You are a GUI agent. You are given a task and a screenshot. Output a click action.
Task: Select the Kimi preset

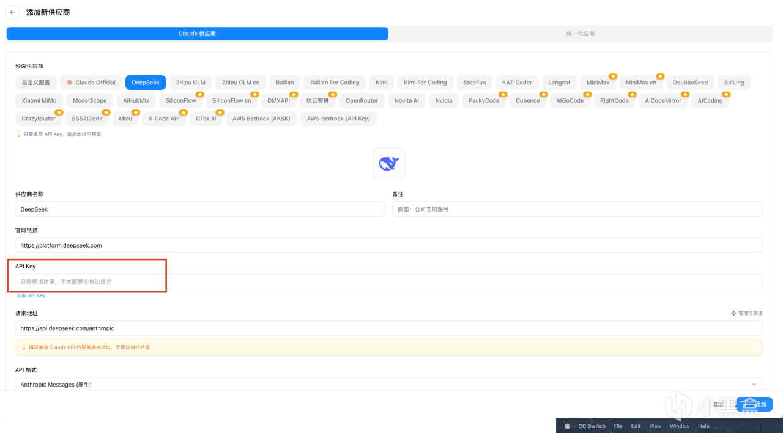coord(382,83)
